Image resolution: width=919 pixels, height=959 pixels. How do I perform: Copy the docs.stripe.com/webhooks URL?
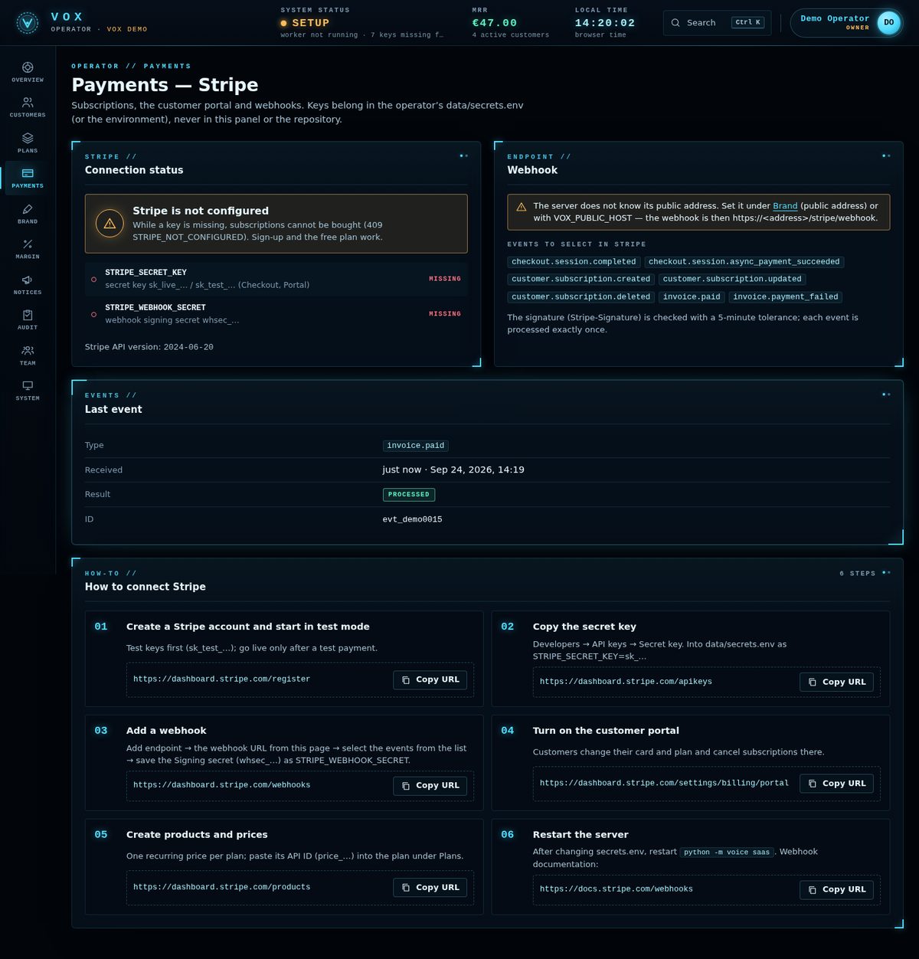[836, 889]
